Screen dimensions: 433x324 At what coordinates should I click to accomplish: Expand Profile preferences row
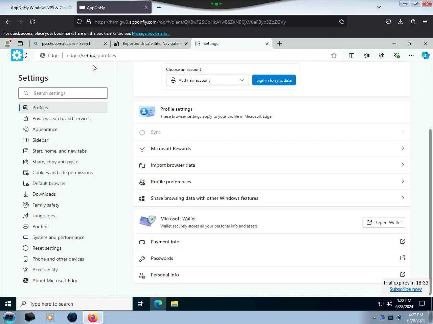(272, 182)
